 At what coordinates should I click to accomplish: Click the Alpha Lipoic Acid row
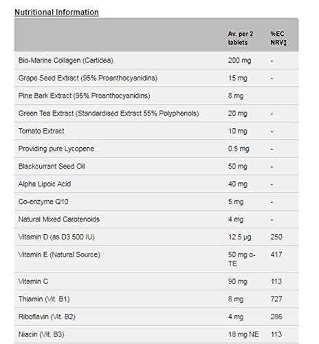157,184
